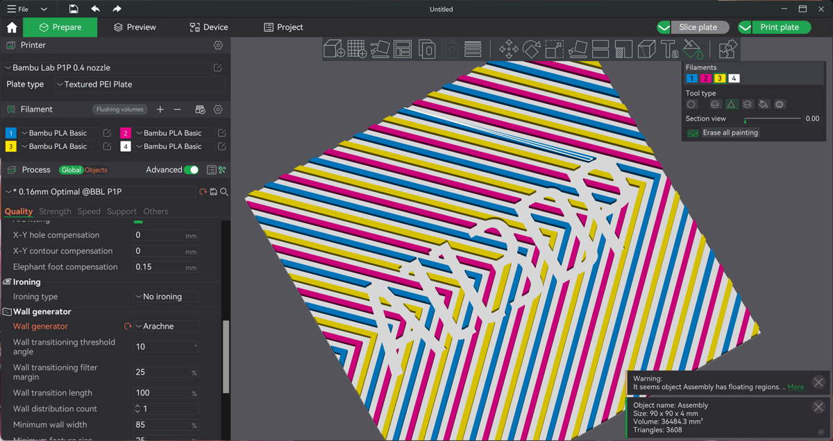
Task: Open the More link in the warning
Action: (796, 387)
